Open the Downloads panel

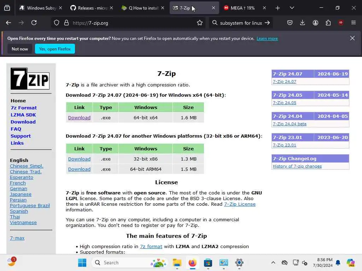click(303, 23)
